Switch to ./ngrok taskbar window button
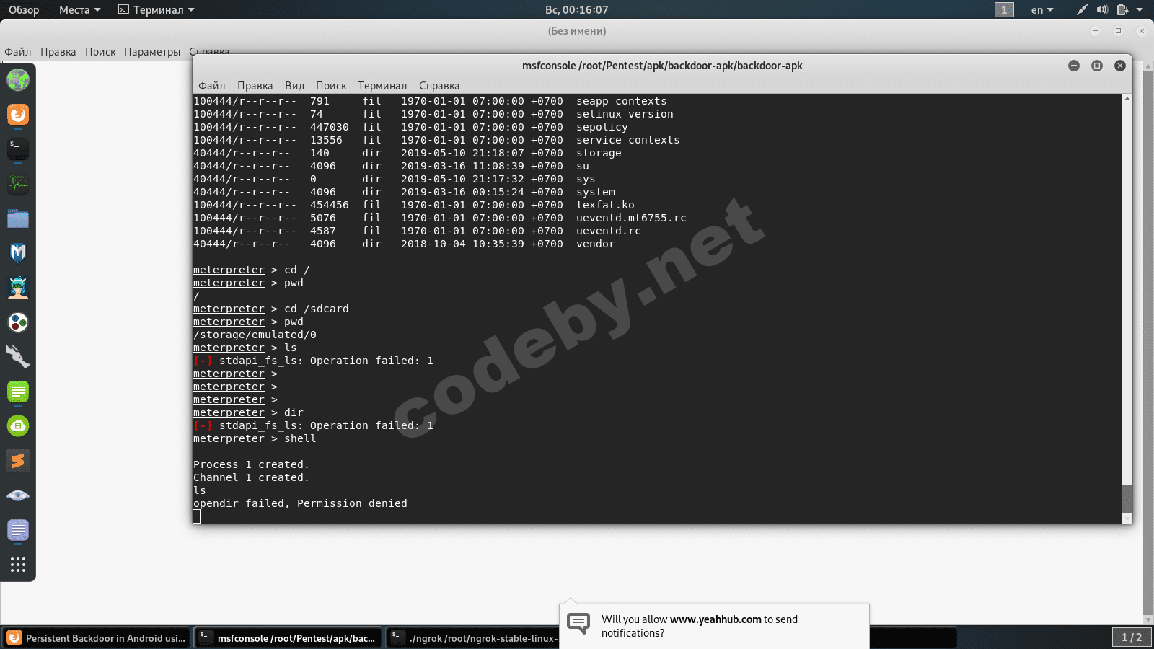The image size is (1154, 649). 474,638
